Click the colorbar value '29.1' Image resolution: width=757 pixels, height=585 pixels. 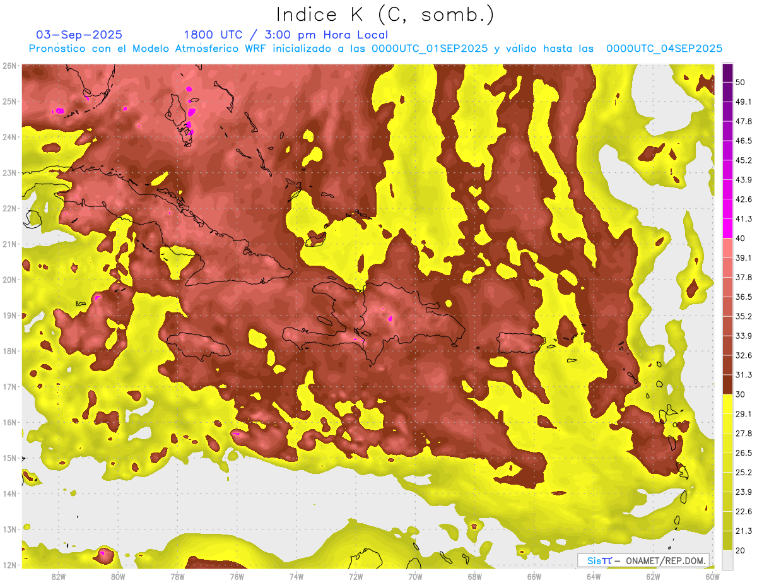[744, 413]
